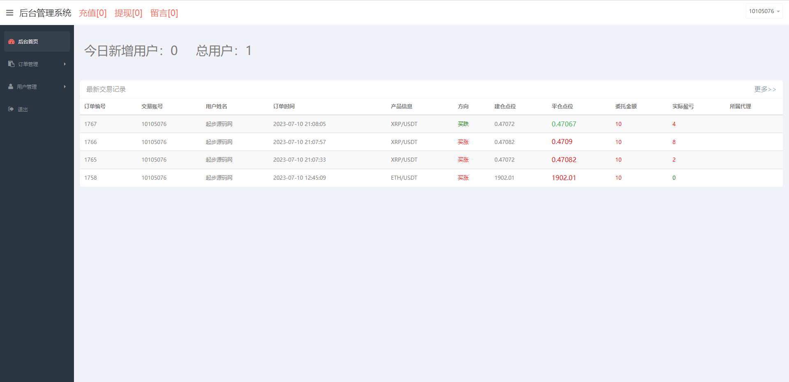Click the 退出 logout icon
Viewport: 789px width, 382px height.
pyautogui.click(x=11, y=109)
